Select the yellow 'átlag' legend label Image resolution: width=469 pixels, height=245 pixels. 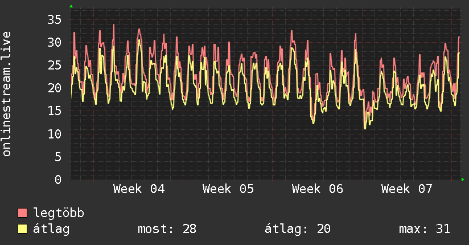pyautogui.click(x=51, y=229)
